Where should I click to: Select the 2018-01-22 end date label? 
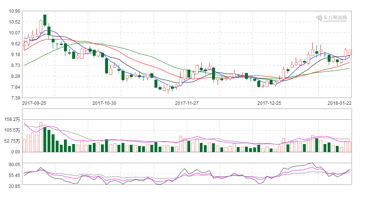pyautogui.click(x=340, y=103)
